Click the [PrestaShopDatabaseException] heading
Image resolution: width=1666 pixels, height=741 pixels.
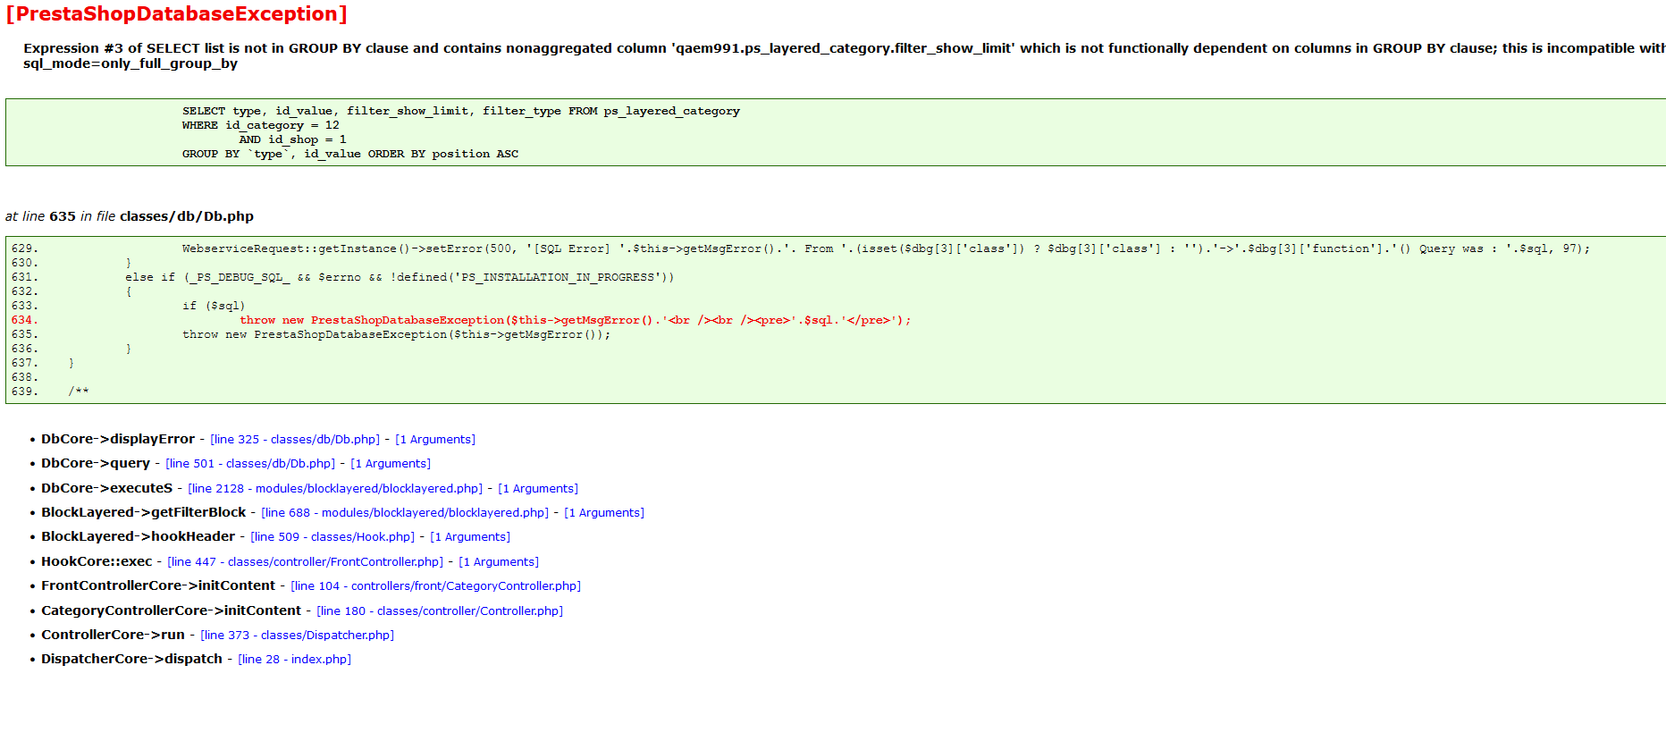(x=177, y=14)
